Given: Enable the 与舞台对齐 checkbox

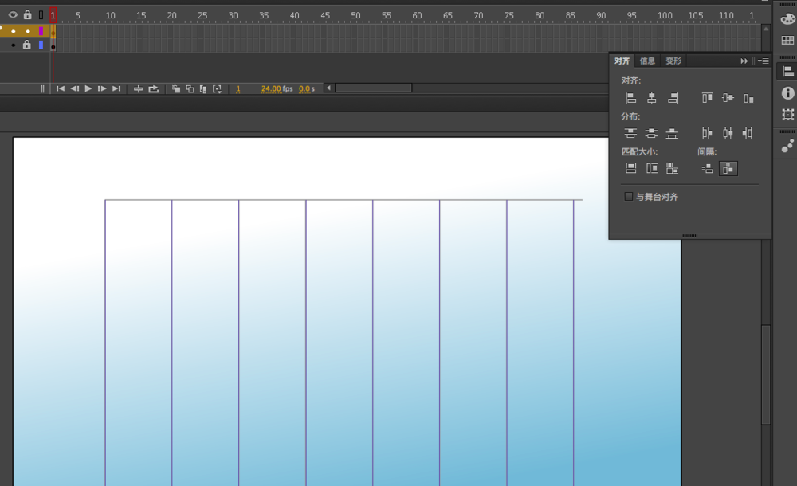Looking at the screenshot, I should click(629, 197).
